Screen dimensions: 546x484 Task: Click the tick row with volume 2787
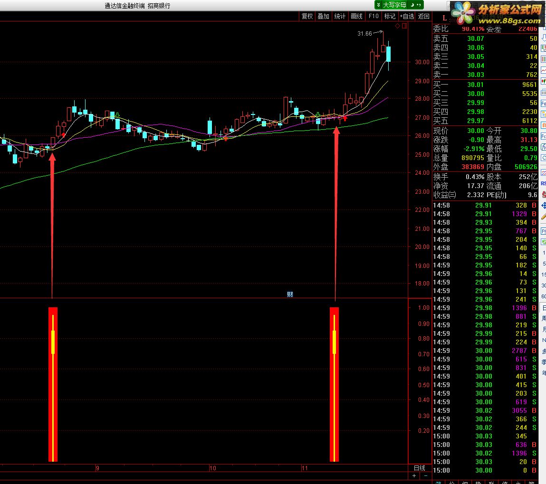click(485, 351)
